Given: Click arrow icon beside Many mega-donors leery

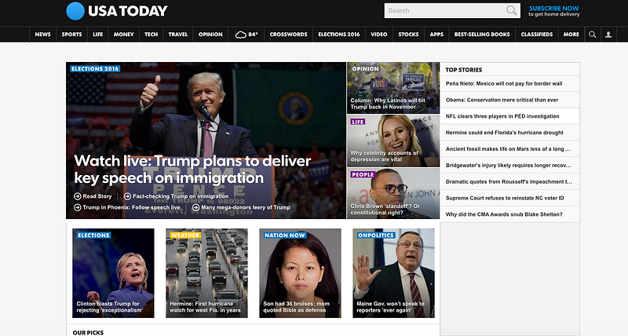Looking at the screenshot, I should [x=195, y=207].
